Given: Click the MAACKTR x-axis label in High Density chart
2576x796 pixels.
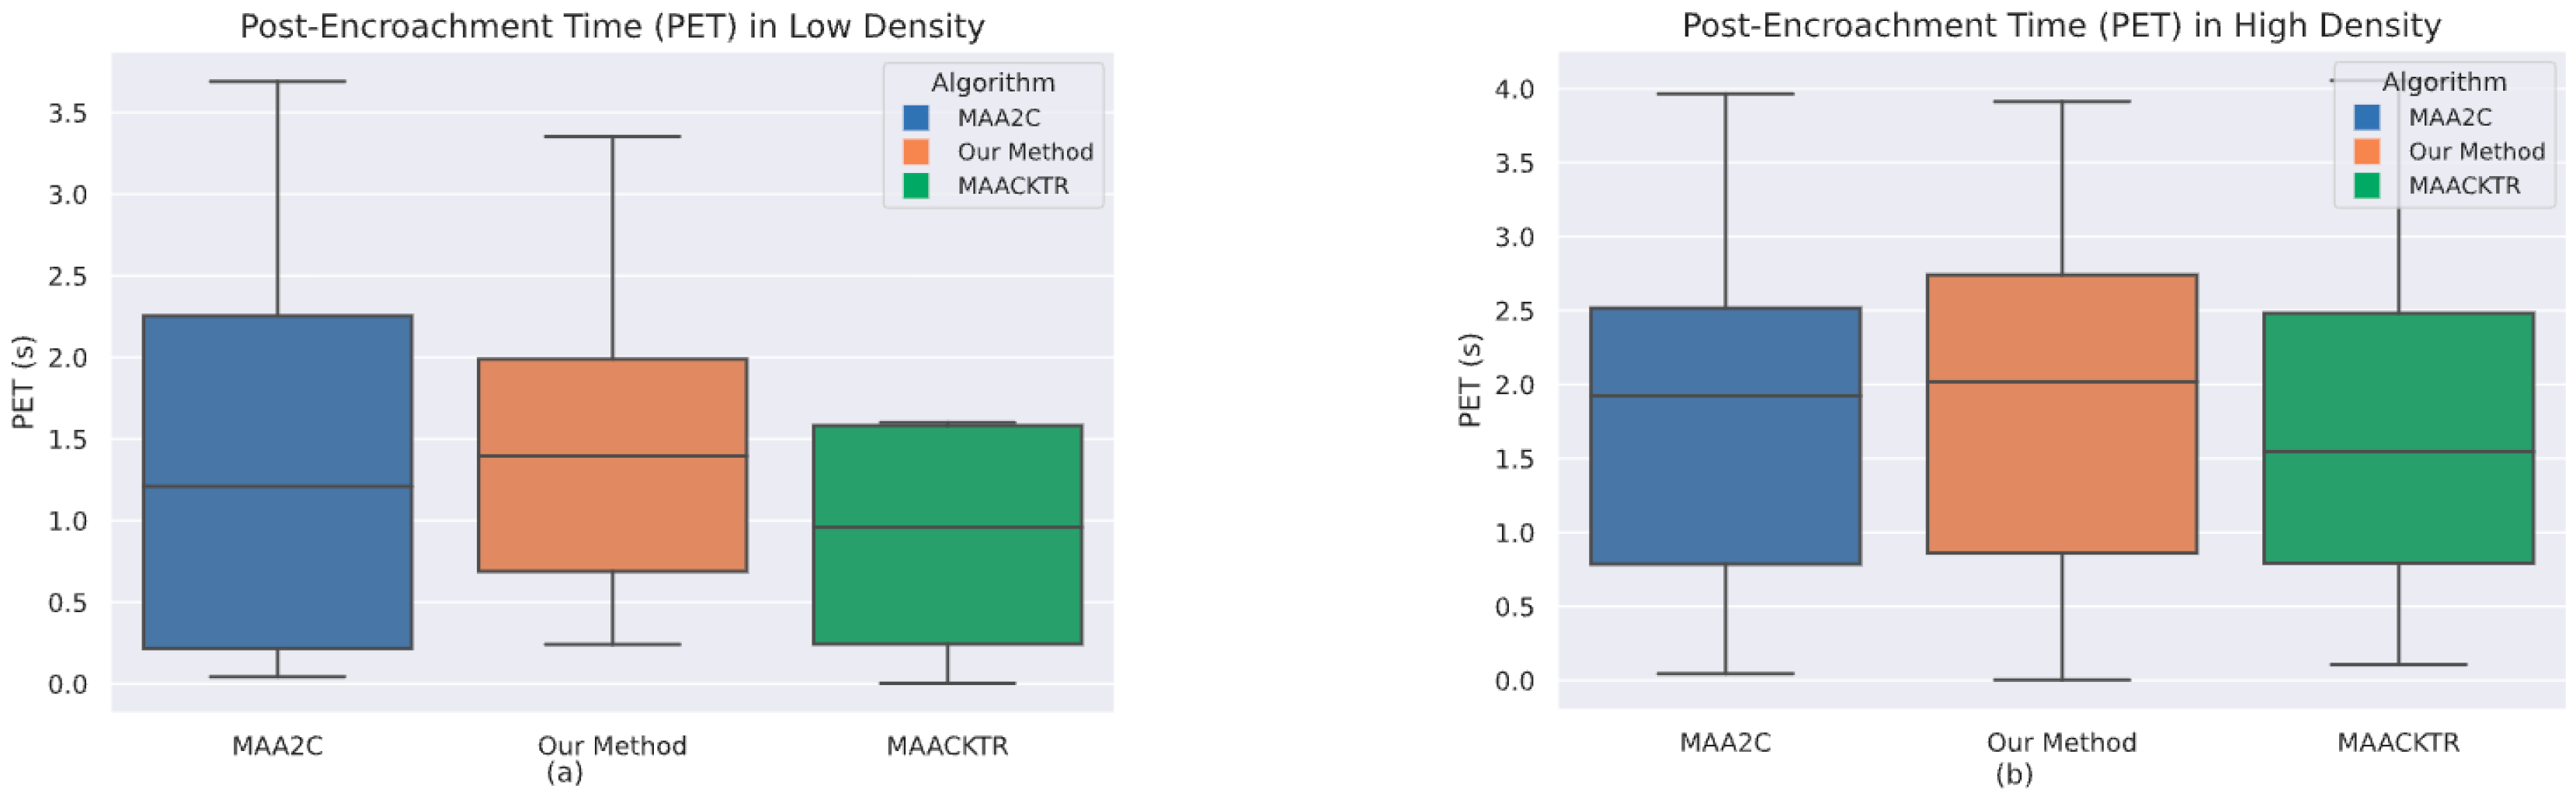Looking at the screenshot, I should pyautogui.click(x=2398, y=743).
